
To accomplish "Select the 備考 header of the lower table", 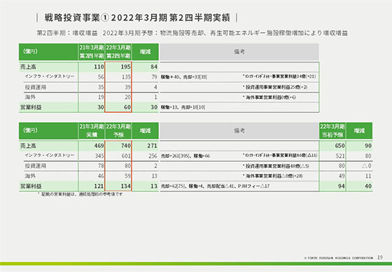I will tap(239, 130).
